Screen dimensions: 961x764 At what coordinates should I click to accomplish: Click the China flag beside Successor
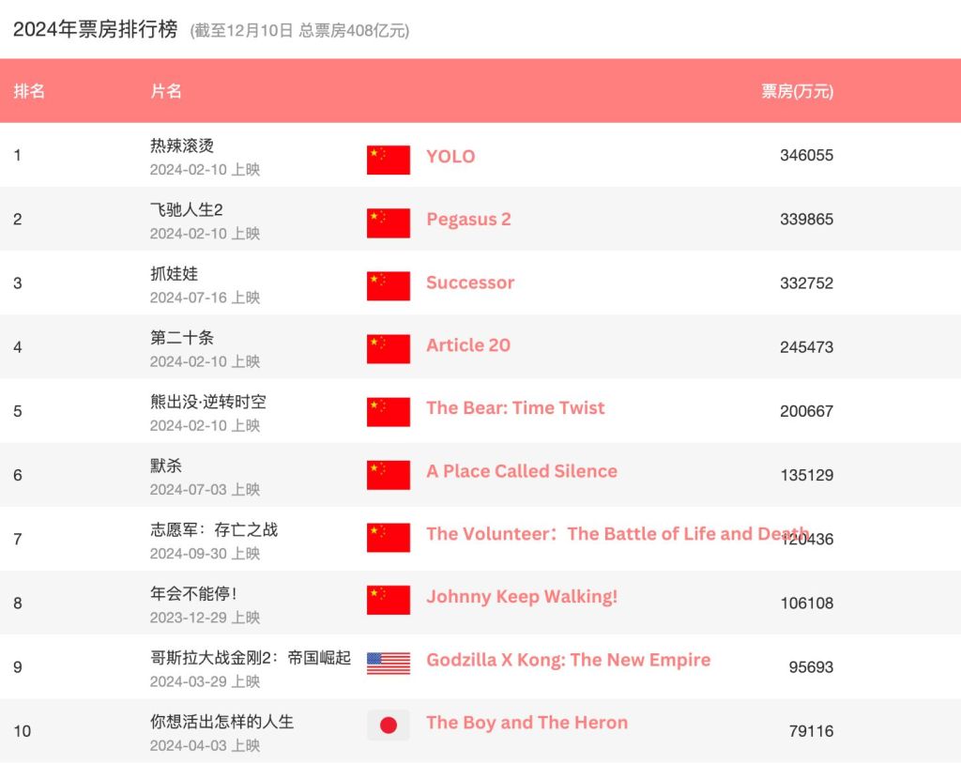(388, 285)
